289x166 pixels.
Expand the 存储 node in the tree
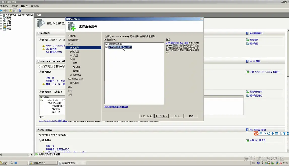coord(1,29)
